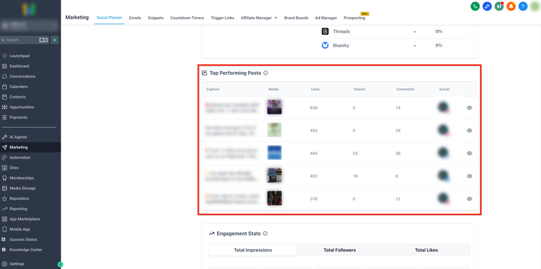This screenshot has width=541, height=269.
Task: View the post with 378 likes
Action: (x=469, y=199)
